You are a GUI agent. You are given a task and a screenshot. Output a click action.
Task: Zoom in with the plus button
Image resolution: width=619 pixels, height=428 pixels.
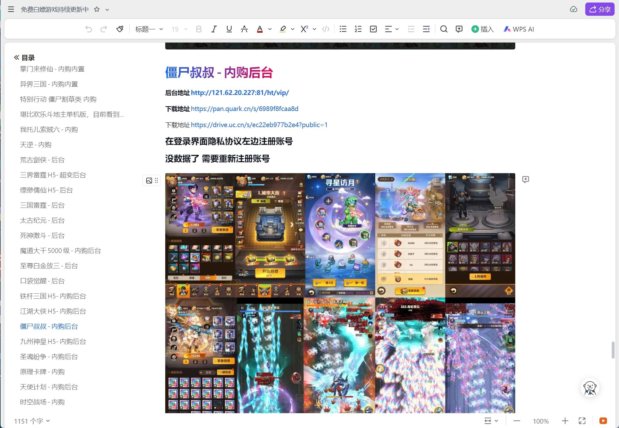coord(565,421)
